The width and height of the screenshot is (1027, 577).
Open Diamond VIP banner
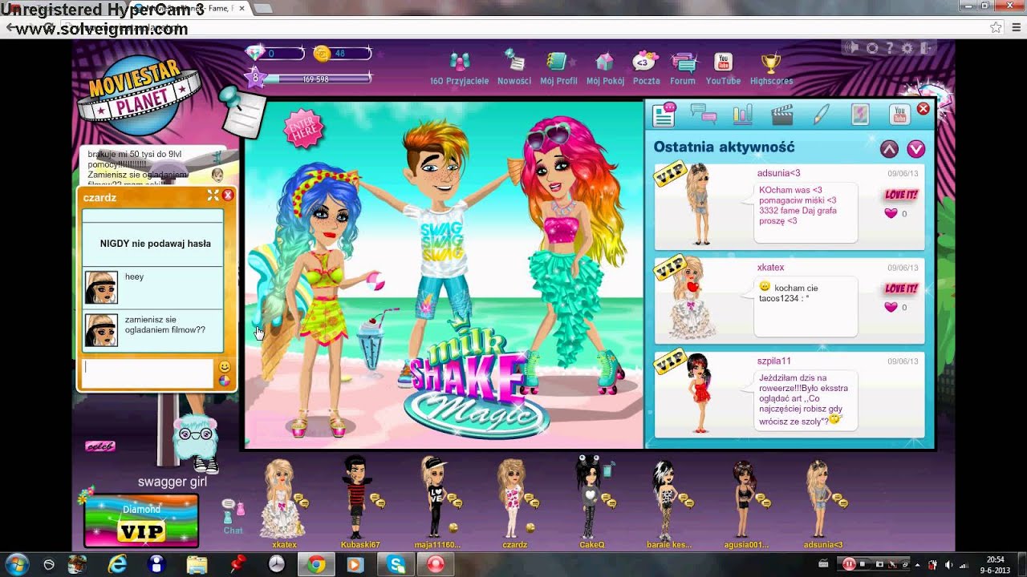(x=141, y=521)
